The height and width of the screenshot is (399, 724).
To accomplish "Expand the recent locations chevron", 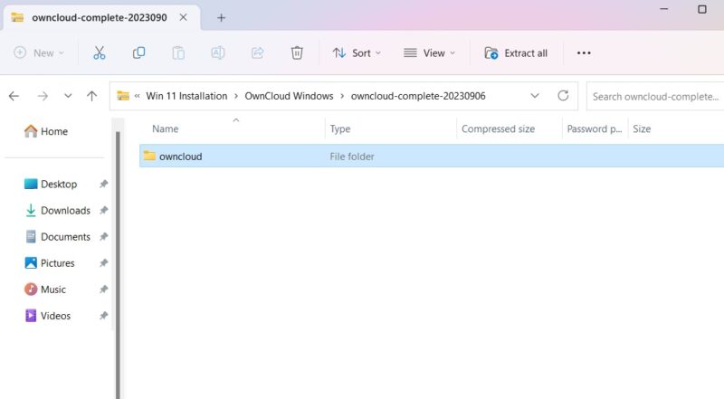I will 68,96.
